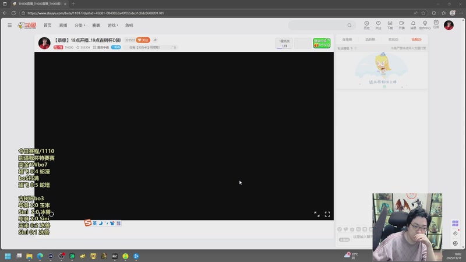Share the stream via arrow icon
The width and height of the screenshot is (466, 262).
coord(155,40)
